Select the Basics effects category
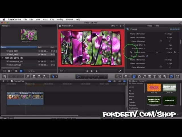Screen dimensions: 182x137 [131, 97]
